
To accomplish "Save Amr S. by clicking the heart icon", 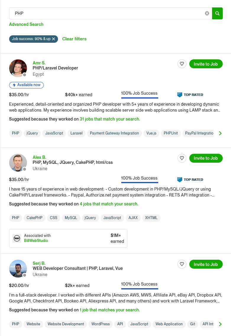I will pyautogui.click(x=182, y=64).
